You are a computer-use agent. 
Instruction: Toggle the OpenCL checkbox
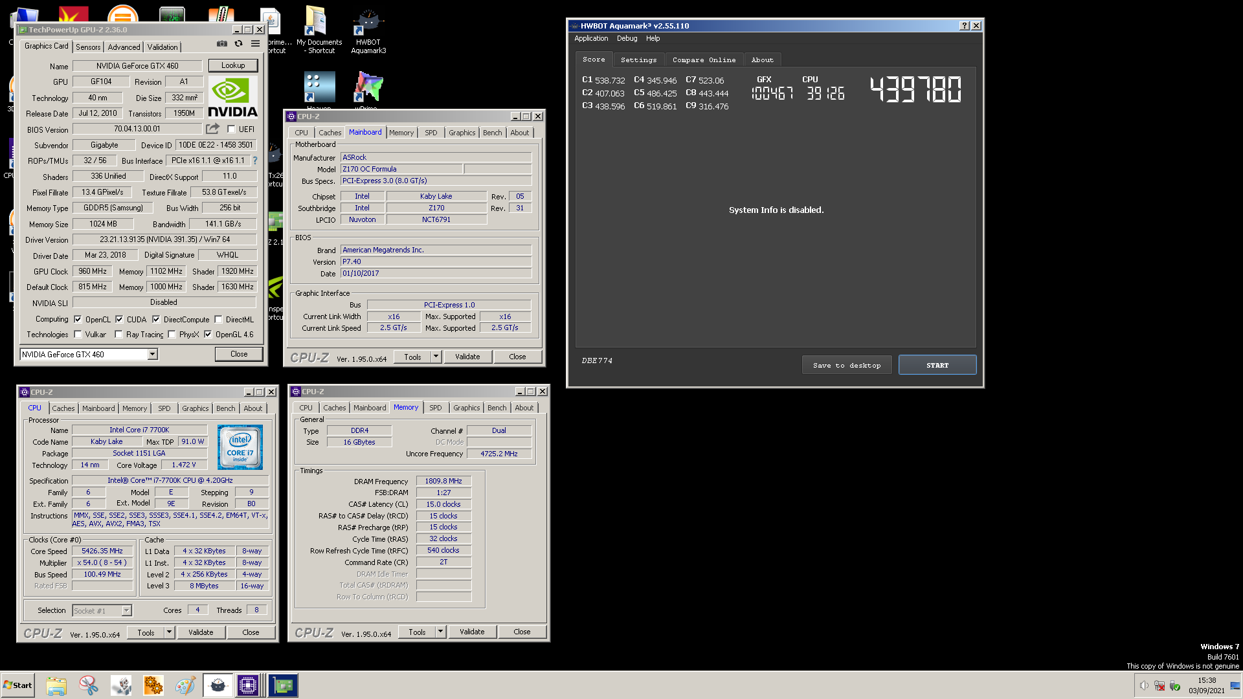78,319
